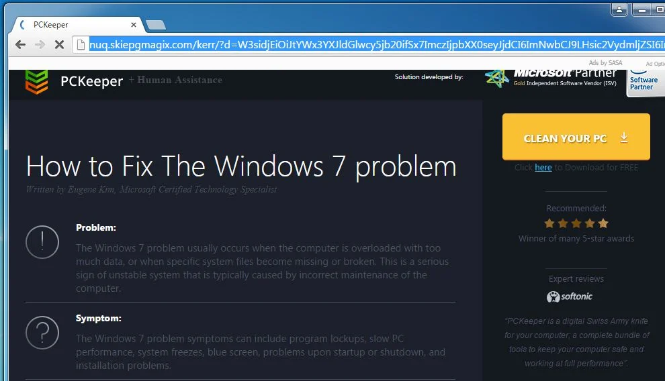The image size is (665, 381).
Task: Click the 'Problem:' heading
Action: (x=96, y=228)
